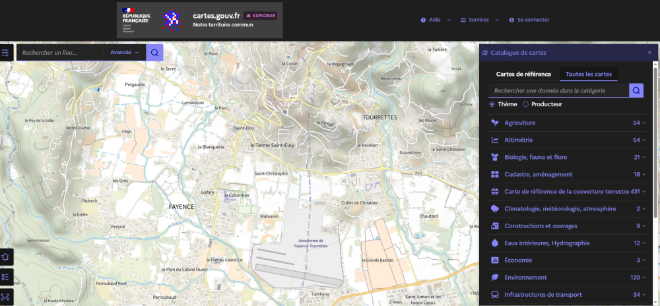The image size is (660, 306).
Task: Click the TOURRETTES label on map
Action: 379,117
